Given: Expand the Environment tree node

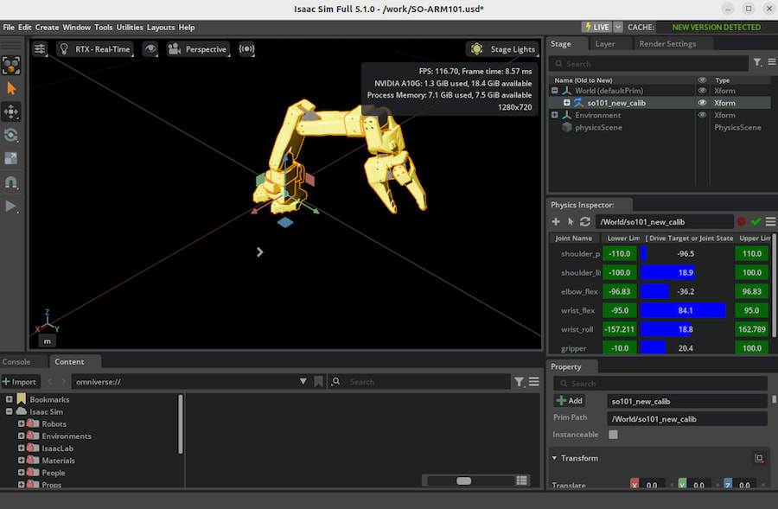Looking at the screenshot, I should 555,115.
